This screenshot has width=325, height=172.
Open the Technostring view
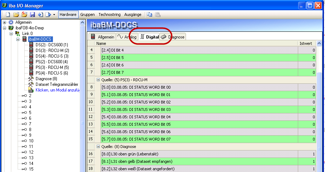click(x=109, y=14)
